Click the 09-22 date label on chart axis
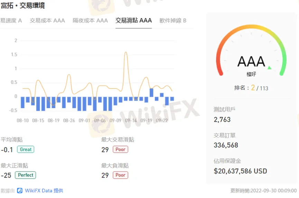The width and height of the screenshot is (299, 198). point(162,121)
